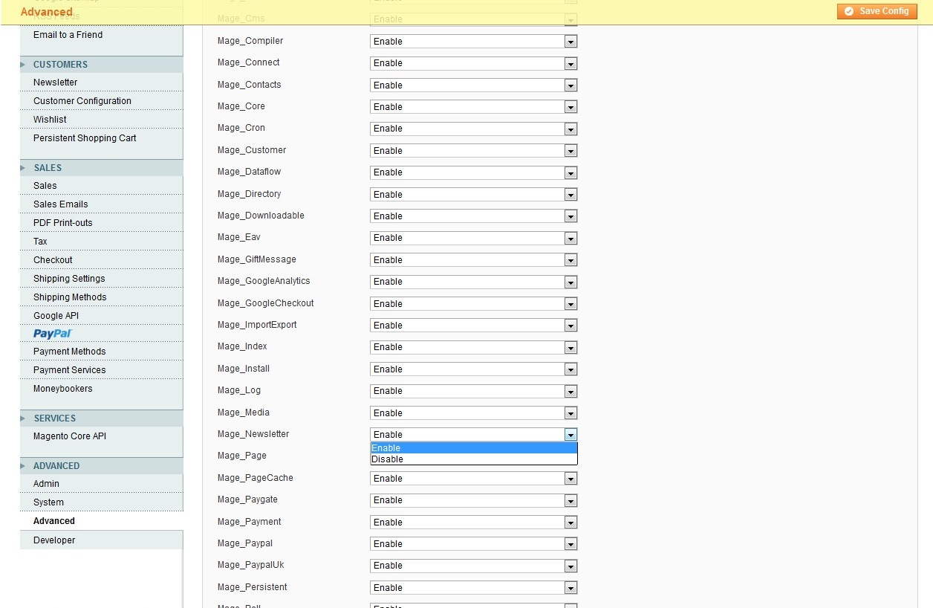Navigate to Persistent Shopping Cart settings
This screenshot has width=933, height=608.
(85, 138)
